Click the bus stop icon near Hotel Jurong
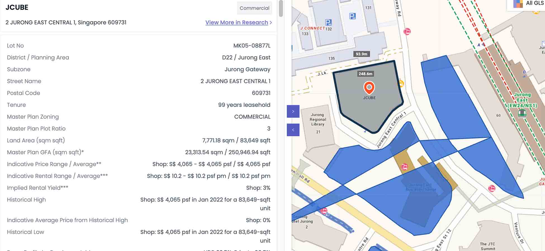Screen dimensions: 545x251 point(324,211)
